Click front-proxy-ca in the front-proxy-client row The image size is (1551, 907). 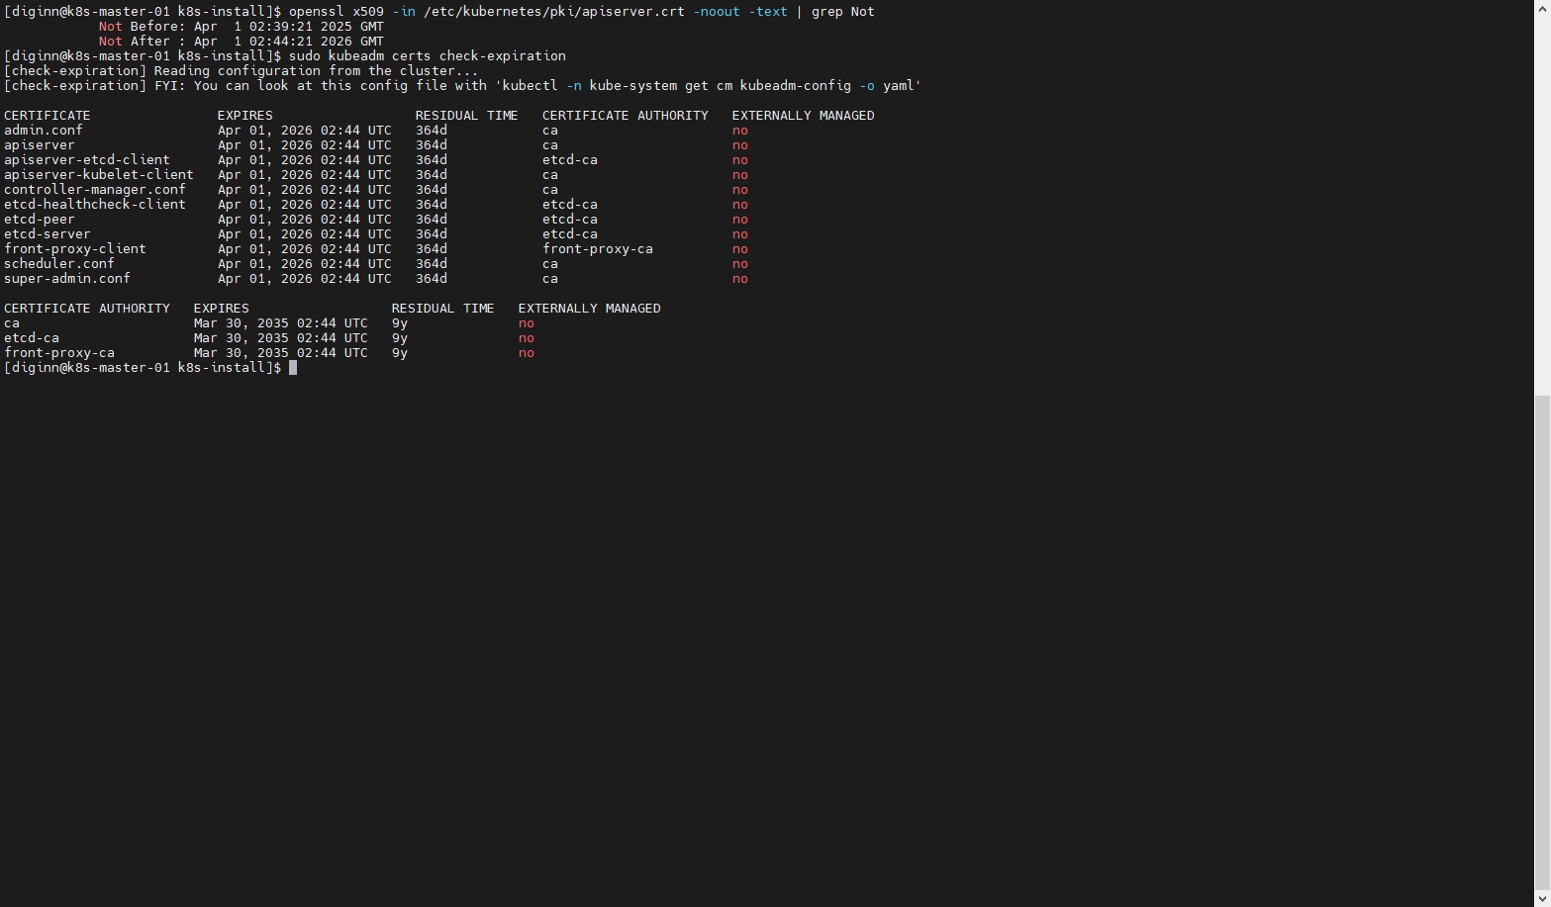coord(597,249)
